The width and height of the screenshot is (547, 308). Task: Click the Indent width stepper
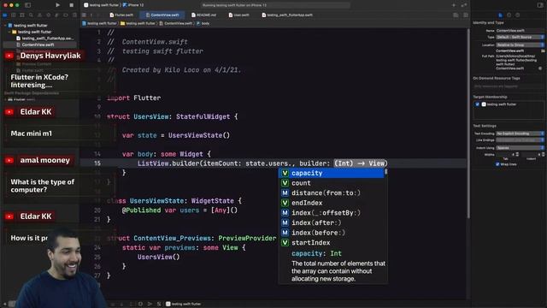[543, 154]
